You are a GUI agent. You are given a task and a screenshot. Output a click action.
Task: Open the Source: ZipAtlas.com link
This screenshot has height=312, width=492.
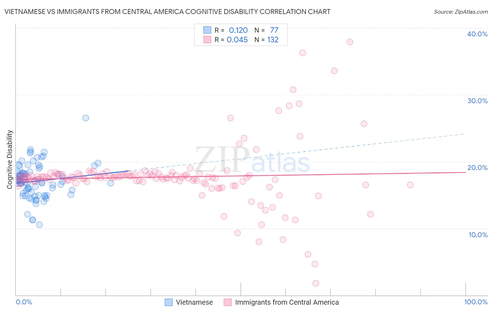(461, 12)
